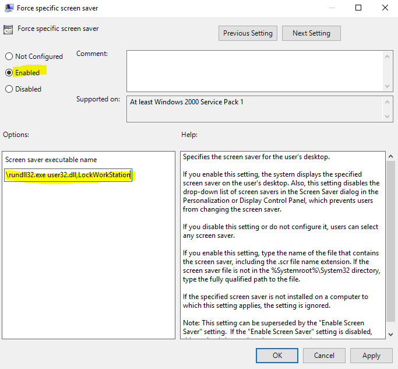Click the Supported on scroll up arrow

point(389,101)
